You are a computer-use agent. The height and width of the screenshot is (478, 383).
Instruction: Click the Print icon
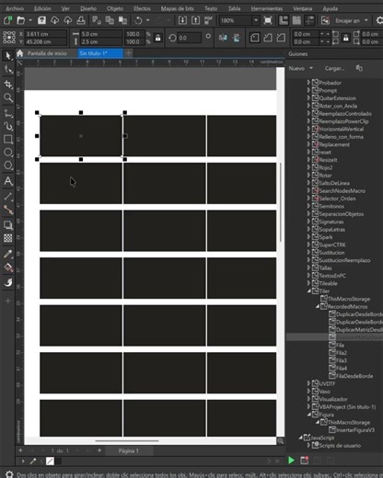pyautogui.click(x=81, y=20)
